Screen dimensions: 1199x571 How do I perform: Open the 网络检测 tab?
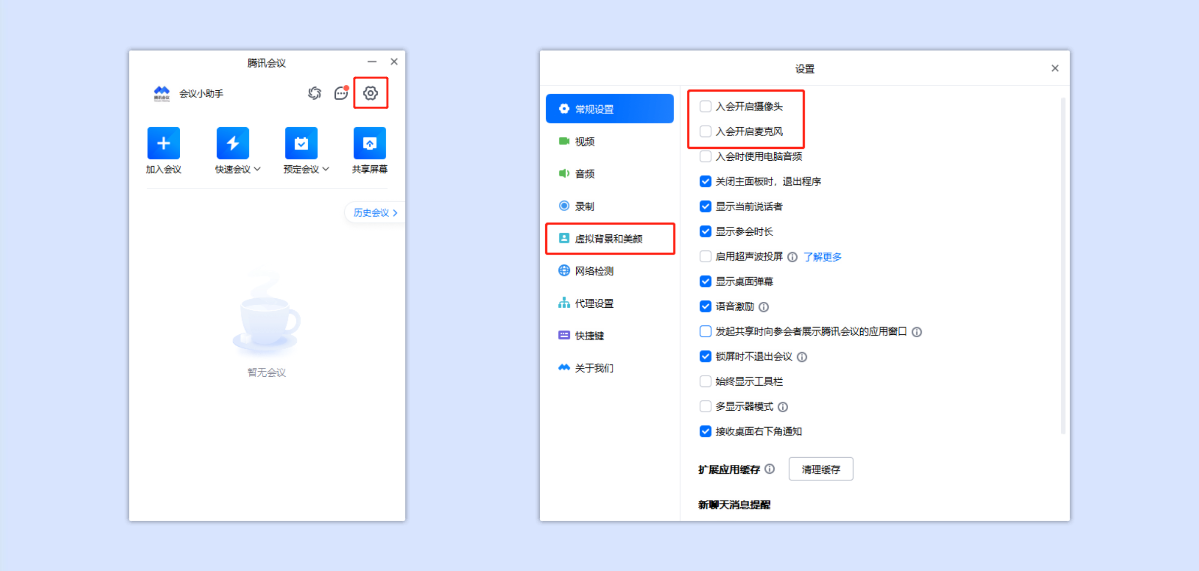click(609, 271)
